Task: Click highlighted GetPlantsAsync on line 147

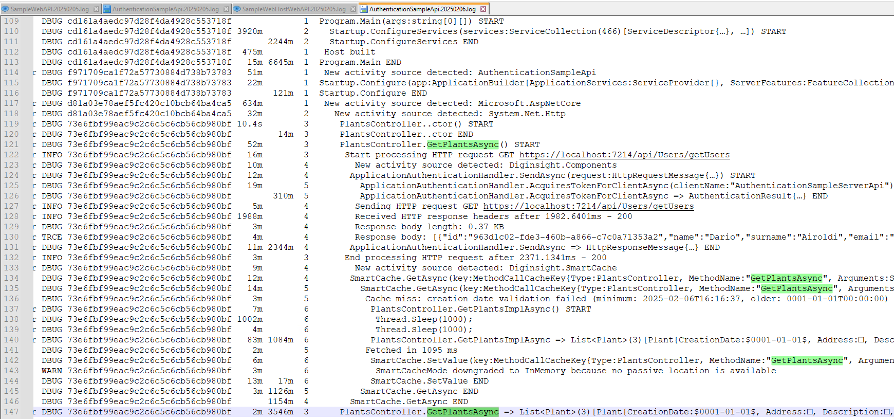Action: (x=462, y=412)
